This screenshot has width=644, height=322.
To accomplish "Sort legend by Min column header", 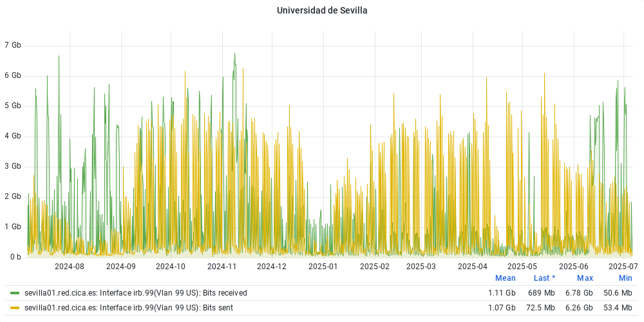I will [625, 278].
